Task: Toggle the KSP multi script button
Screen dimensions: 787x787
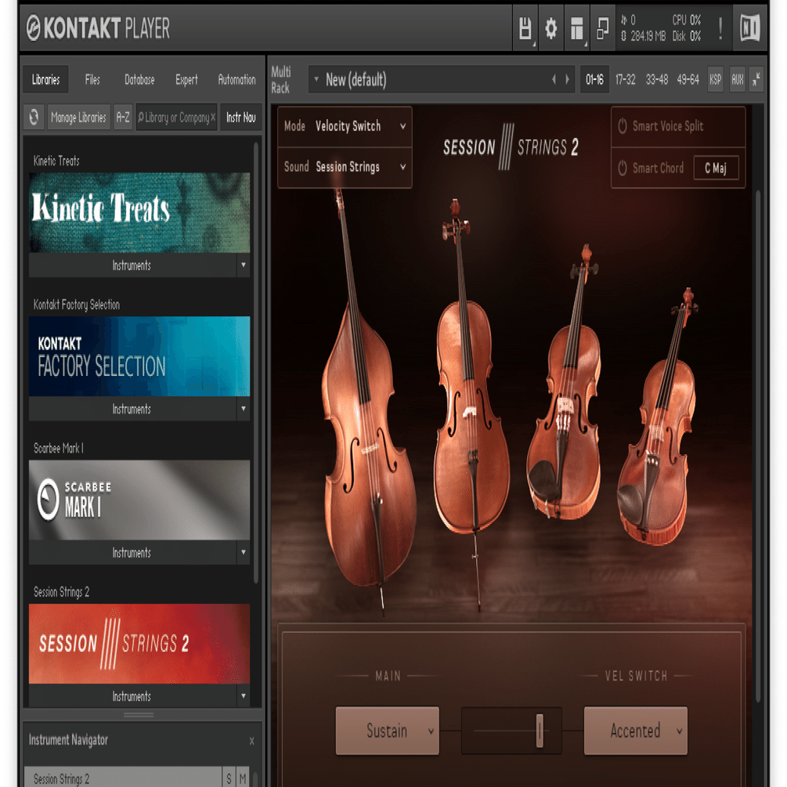Action: coord(716,79)
